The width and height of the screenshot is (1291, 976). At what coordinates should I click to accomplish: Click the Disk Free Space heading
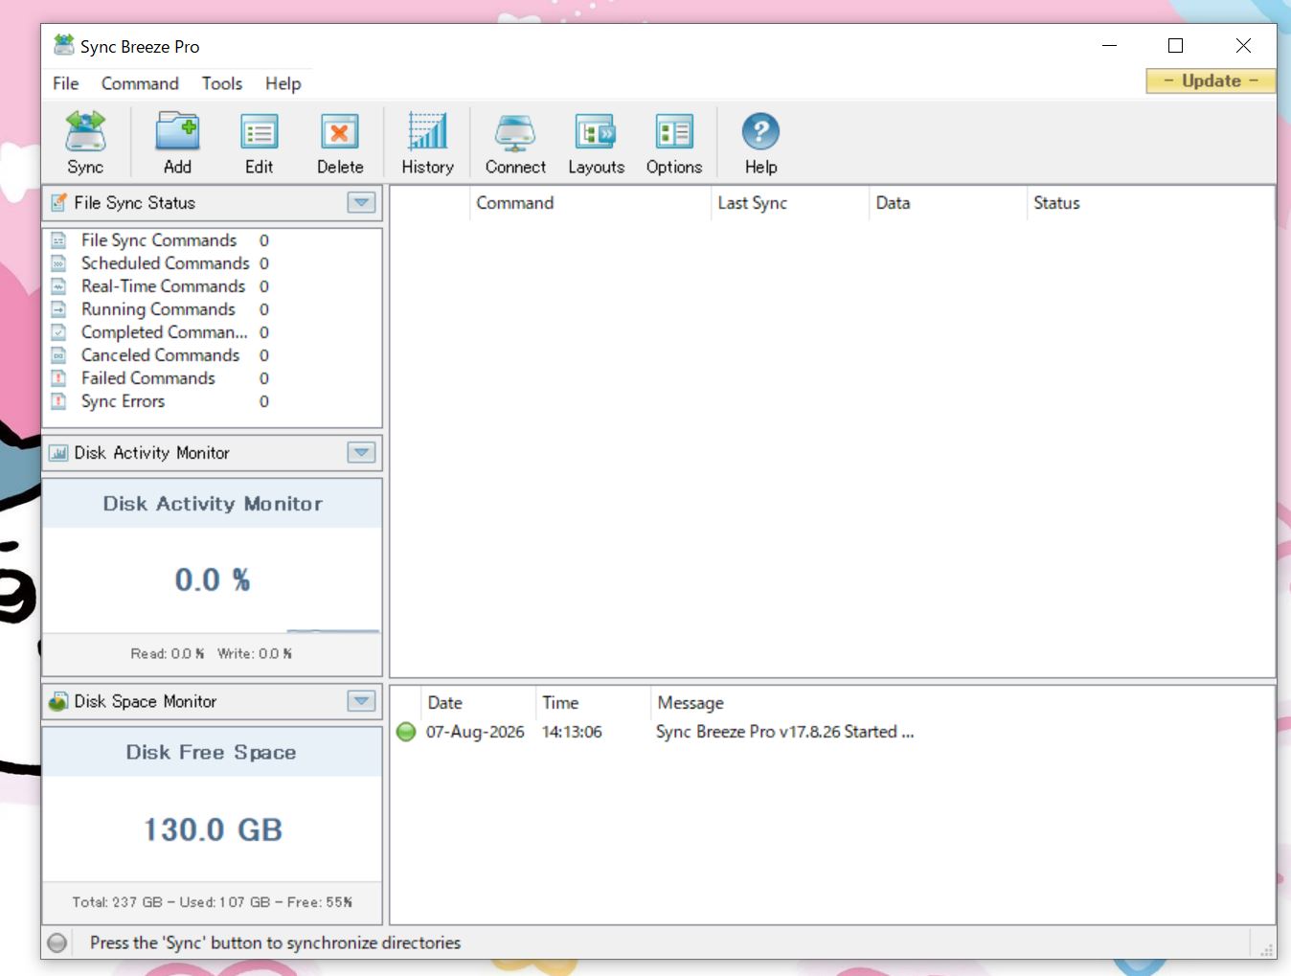click(212, 753)
